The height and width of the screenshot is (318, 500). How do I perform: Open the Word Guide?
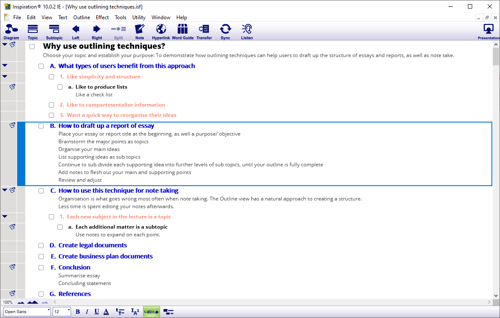183,32
